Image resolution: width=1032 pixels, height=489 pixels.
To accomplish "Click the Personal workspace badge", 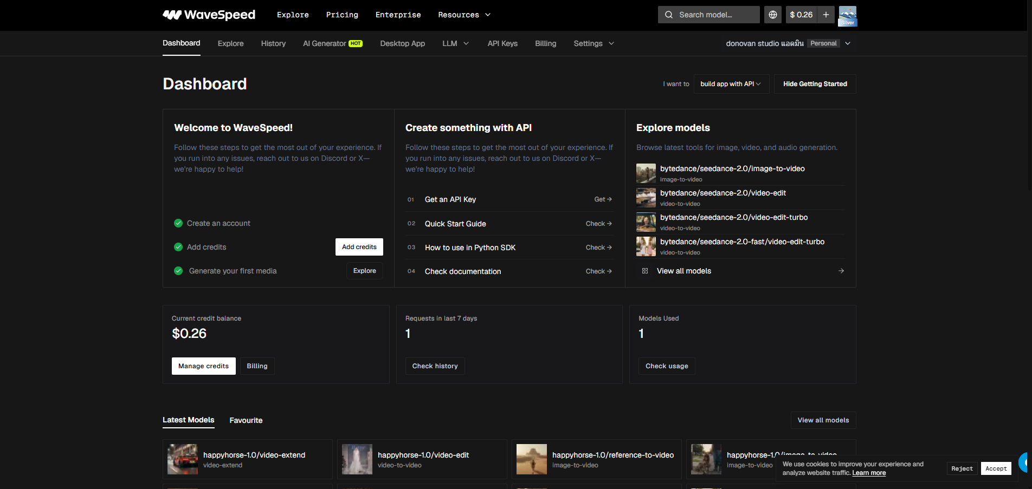I will click(823, 43).
